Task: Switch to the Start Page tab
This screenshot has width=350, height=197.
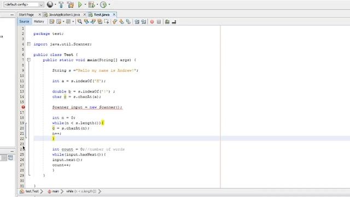Action: (x=26, y=15)
